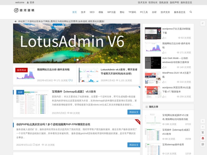The image size is (207, 155).
Task: Select the second carousel dot indicator
Action: (78, 60)
